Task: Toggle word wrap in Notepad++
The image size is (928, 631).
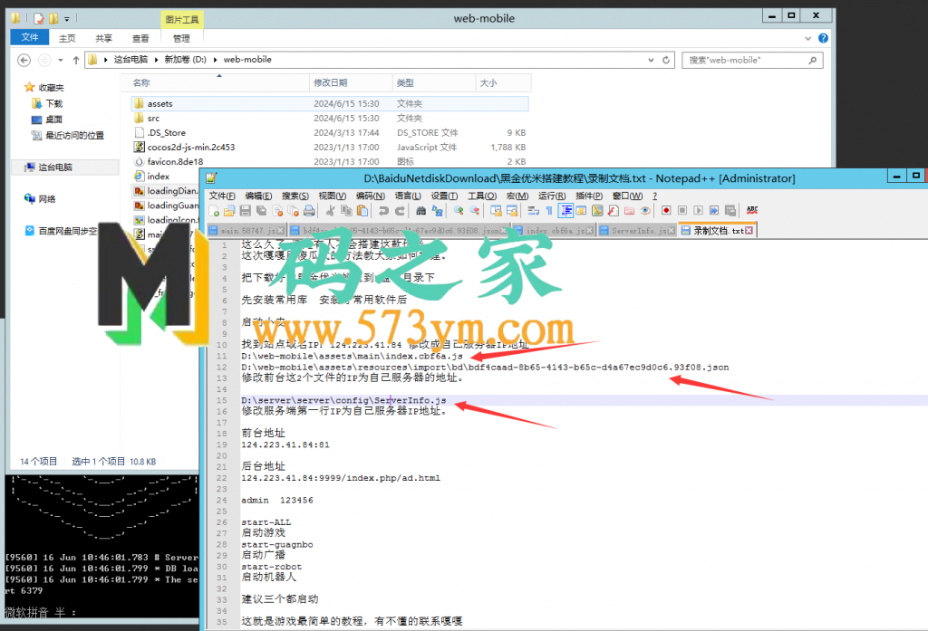Action: click(533, 211)
